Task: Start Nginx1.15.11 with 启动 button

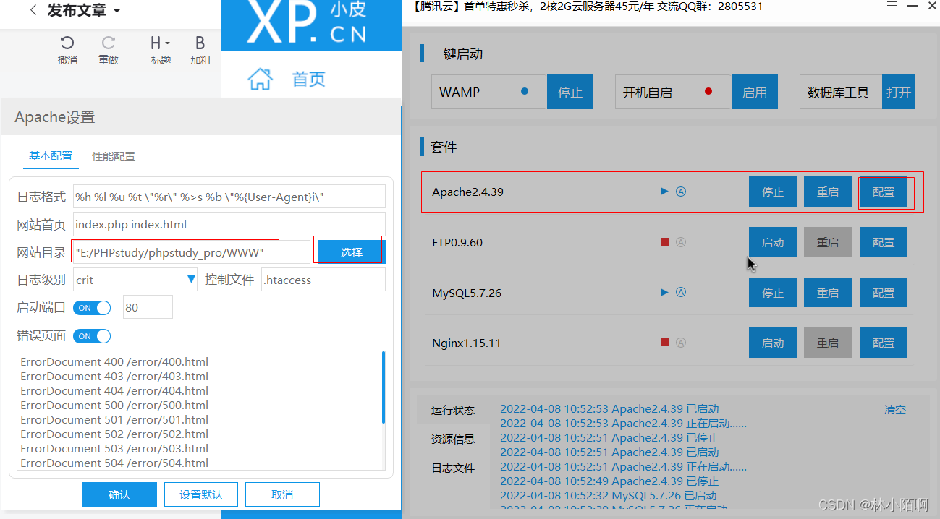Action: pyautogui.click(x=773, y=343)
